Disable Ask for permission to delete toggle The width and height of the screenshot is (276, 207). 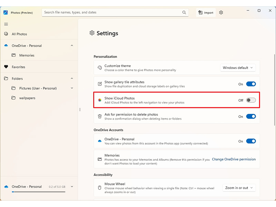pos(251,116)
